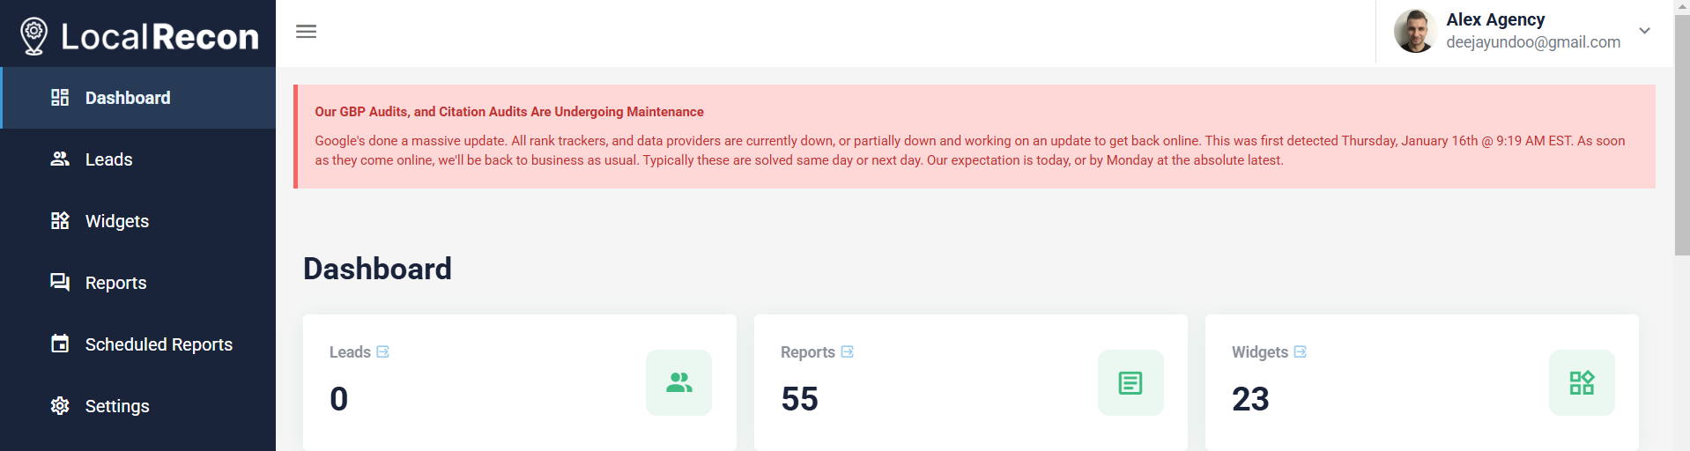
Task: Open the Reports card link icon
Action: point(848,351)
